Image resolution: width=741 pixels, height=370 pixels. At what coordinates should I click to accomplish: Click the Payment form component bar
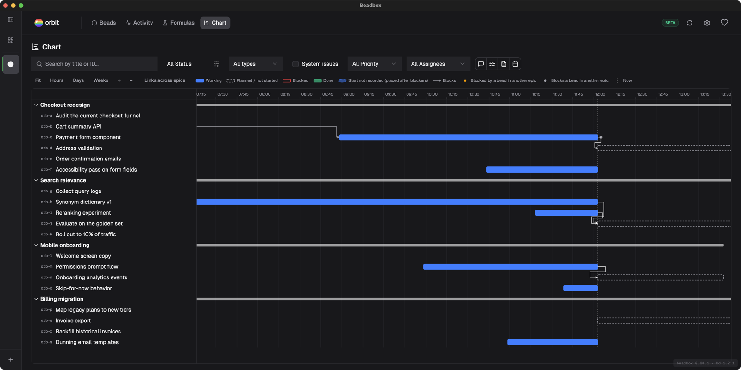click(x=469, y=137)
